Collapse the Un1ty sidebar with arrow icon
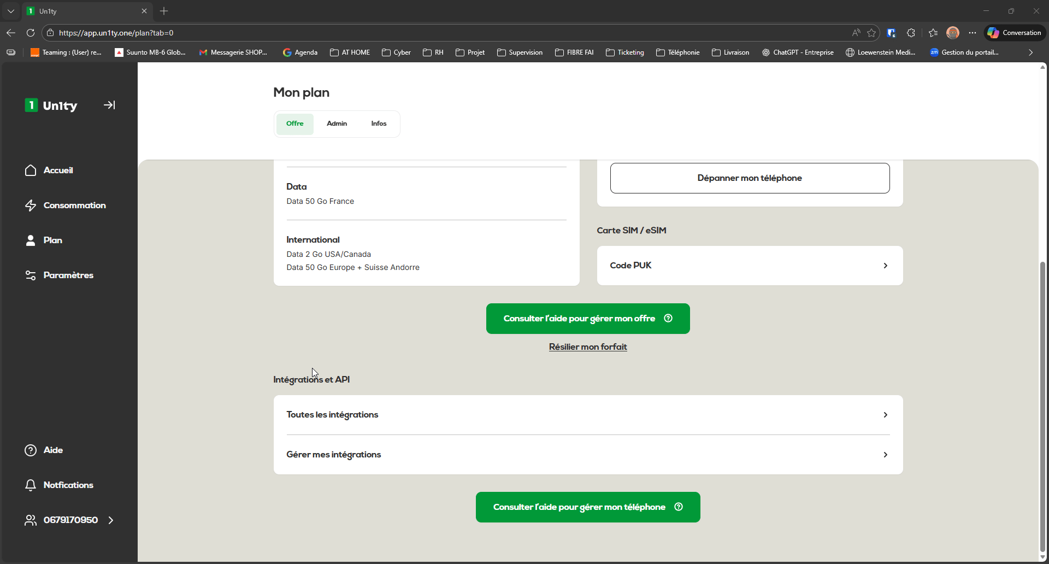The image size is (1049, 564). coord(109,105)
